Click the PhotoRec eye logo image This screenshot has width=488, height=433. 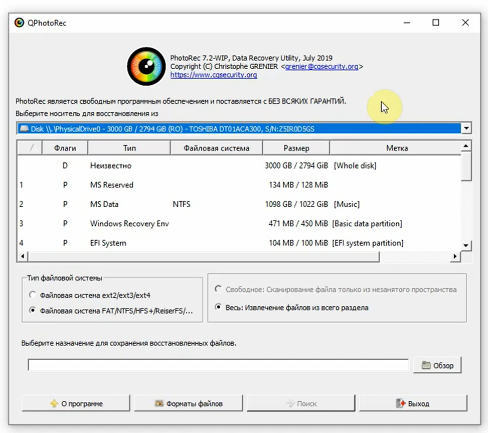click(146, 66)
